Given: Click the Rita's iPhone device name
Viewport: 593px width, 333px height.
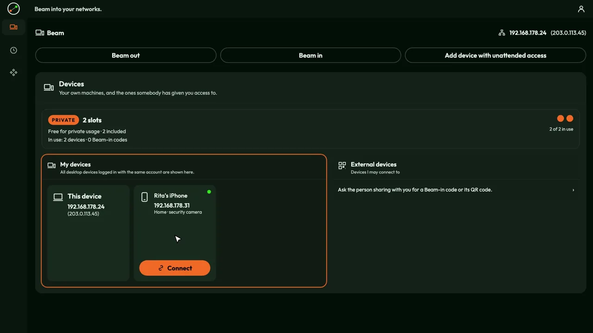Looking at the screenshot, I should tap(170, 196).
